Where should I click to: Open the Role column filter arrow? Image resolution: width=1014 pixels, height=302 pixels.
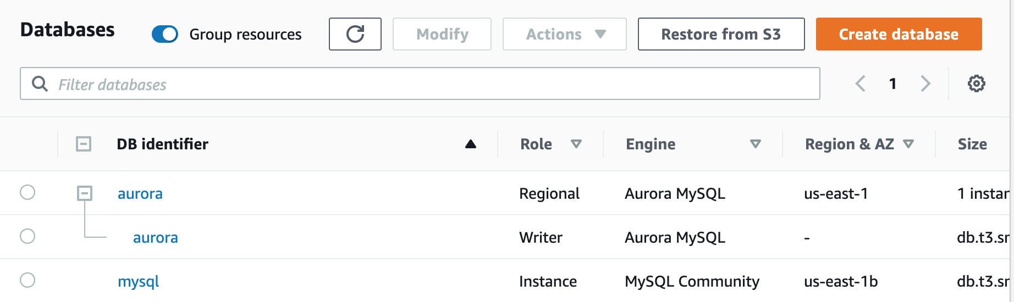coord(576,144)
